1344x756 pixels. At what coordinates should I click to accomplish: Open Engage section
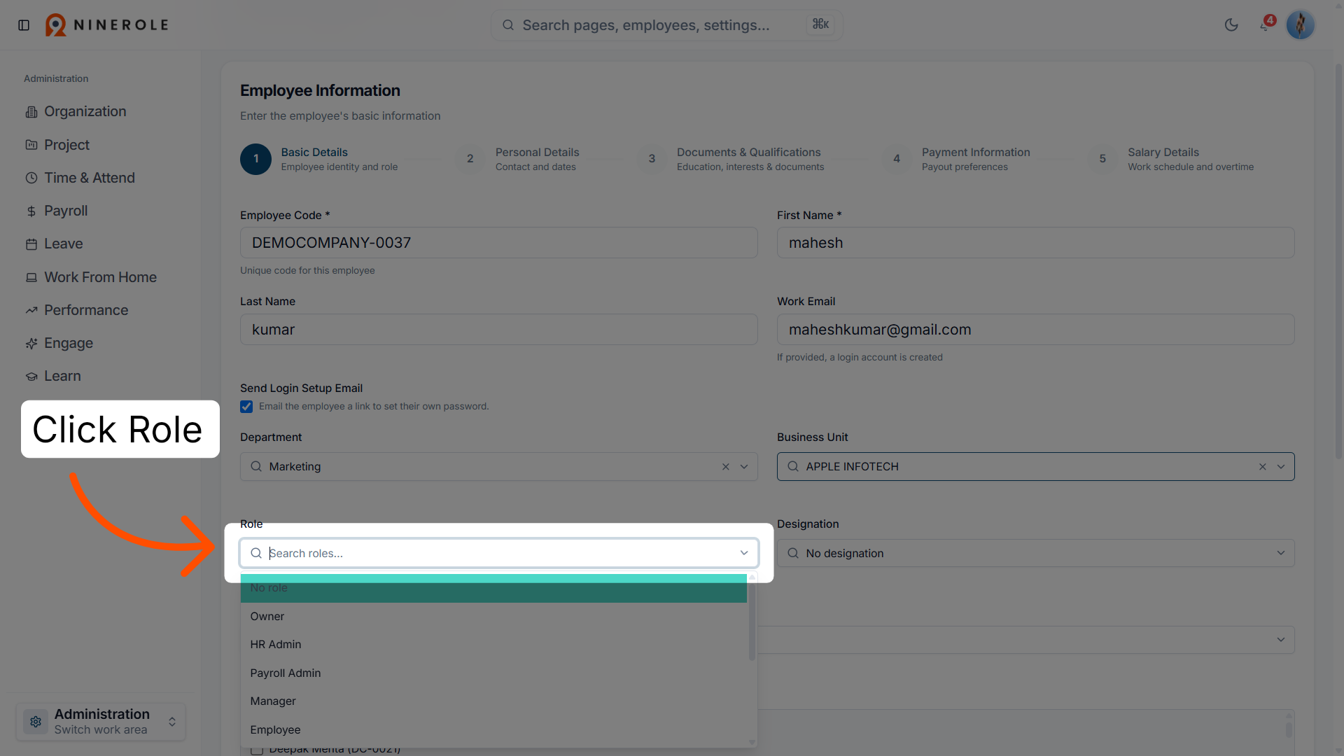click(59, 343)
